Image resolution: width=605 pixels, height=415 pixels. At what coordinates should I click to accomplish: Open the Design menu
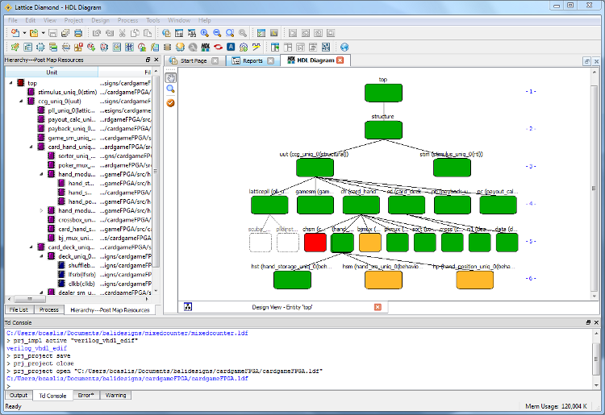coord(100,19)
